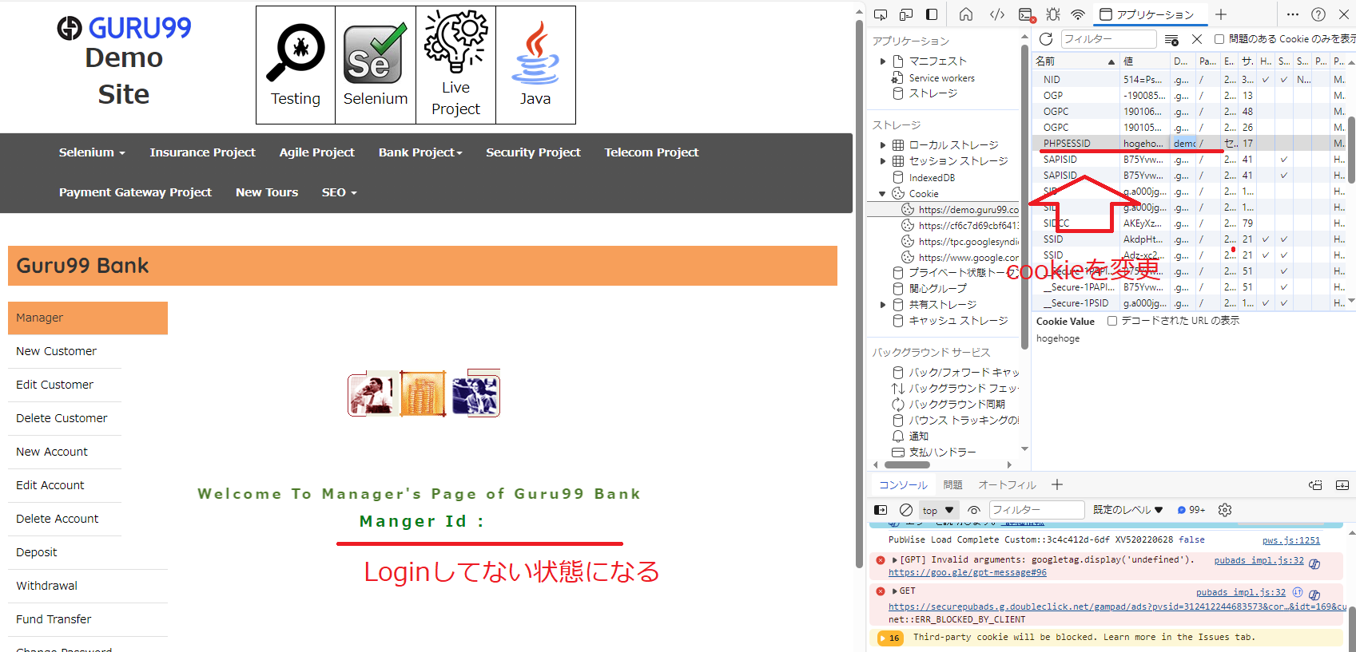Image resolution: width=1356 pixels, height=652 pixels.
Task: Select the PHPSESSID cookie row
Action: pos(1189,144)
